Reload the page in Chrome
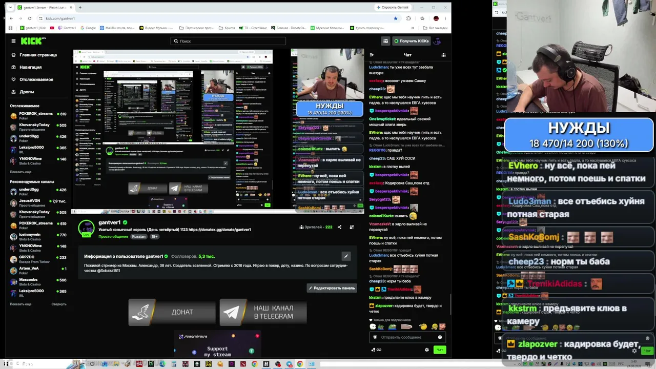 click(30, 18)
